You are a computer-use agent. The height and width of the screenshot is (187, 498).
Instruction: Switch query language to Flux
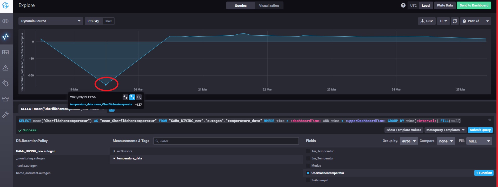(x=109, y=21)
